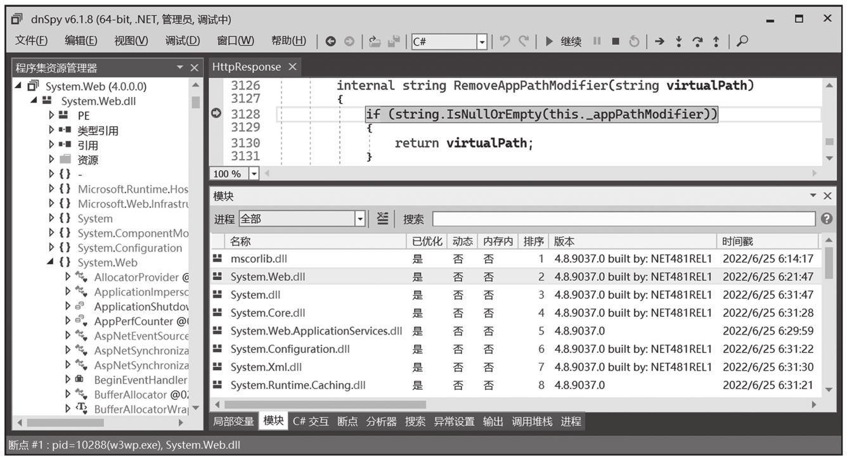The height and width of the screenshot is (460, 847).
Task: Collapse the System.Web.dll node
Action: 34,101
